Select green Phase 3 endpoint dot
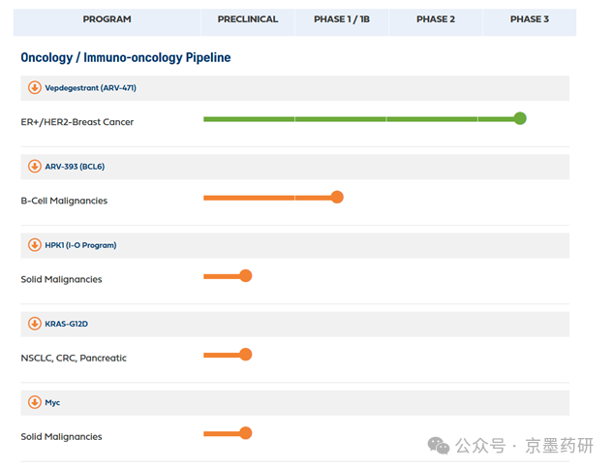 (520, 118)
